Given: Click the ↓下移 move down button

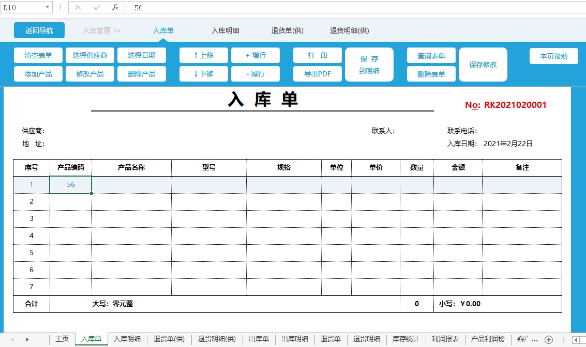Looking at the screenshot, I should tap(204, 74).
